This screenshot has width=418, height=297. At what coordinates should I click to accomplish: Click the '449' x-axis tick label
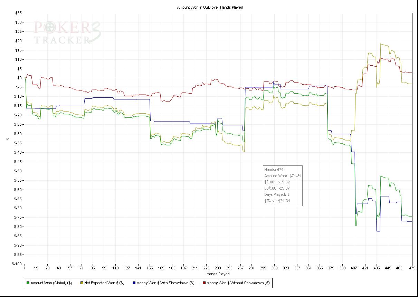[388, 268]
